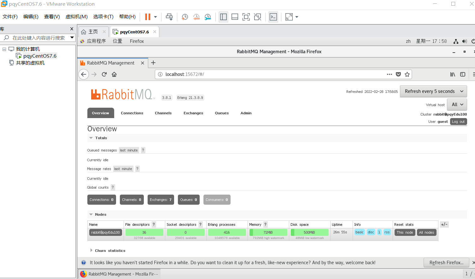Open the Virtual host All dropdown
475x279 pixels.
tap(457, 105)
